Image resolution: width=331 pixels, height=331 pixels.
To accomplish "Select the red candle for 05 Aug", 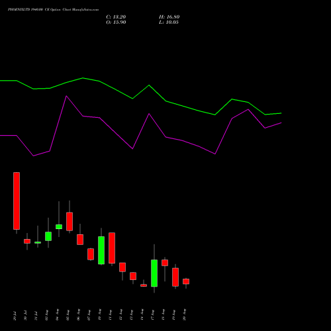I will [70, 222].
